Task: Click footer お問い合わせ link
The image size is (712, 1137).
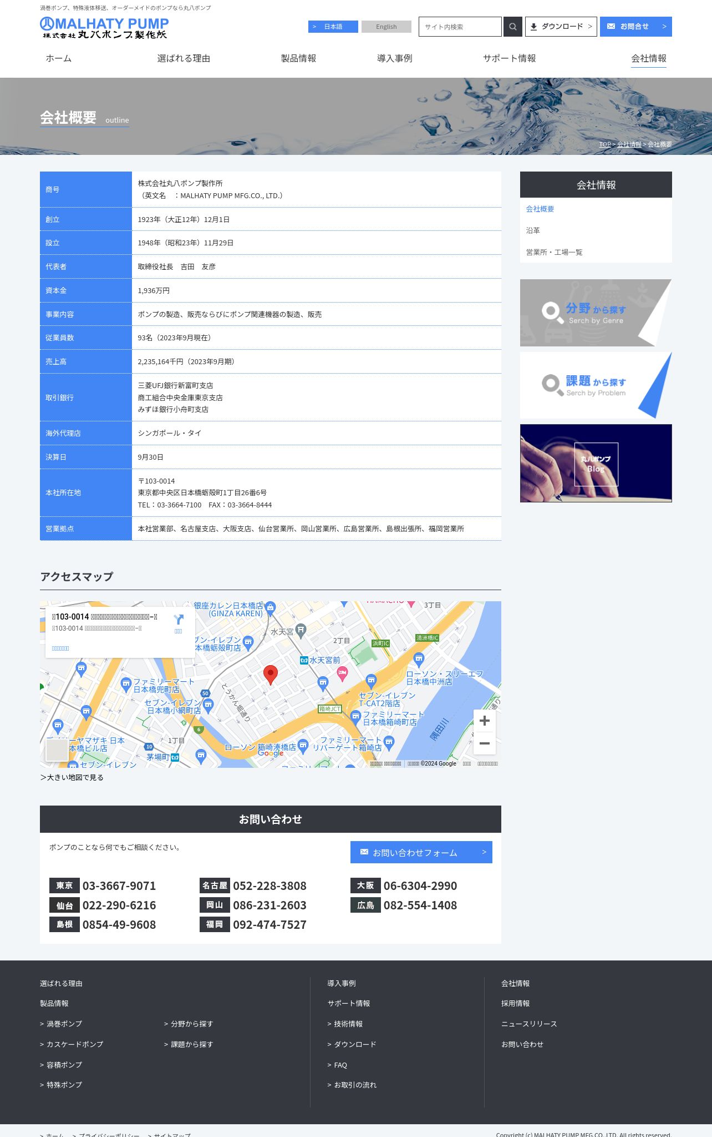Action: tap(522, 1044)
